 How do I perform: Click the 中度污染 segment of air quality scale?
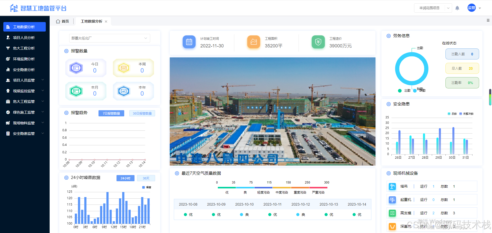pyautogui.click(x=282, y=188)
